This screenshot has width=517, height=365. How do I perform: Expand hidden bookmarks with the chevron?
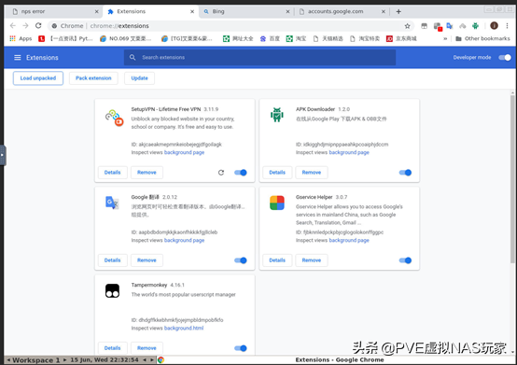pyautogui.click(x=445, y=38)
